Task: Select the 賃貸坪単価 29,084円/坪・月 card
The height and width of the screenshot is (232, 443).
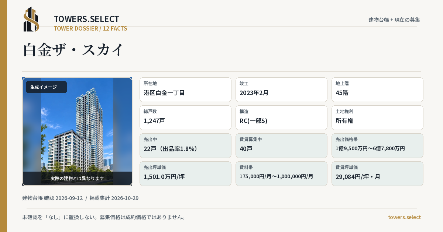Action: coord(377,173)
